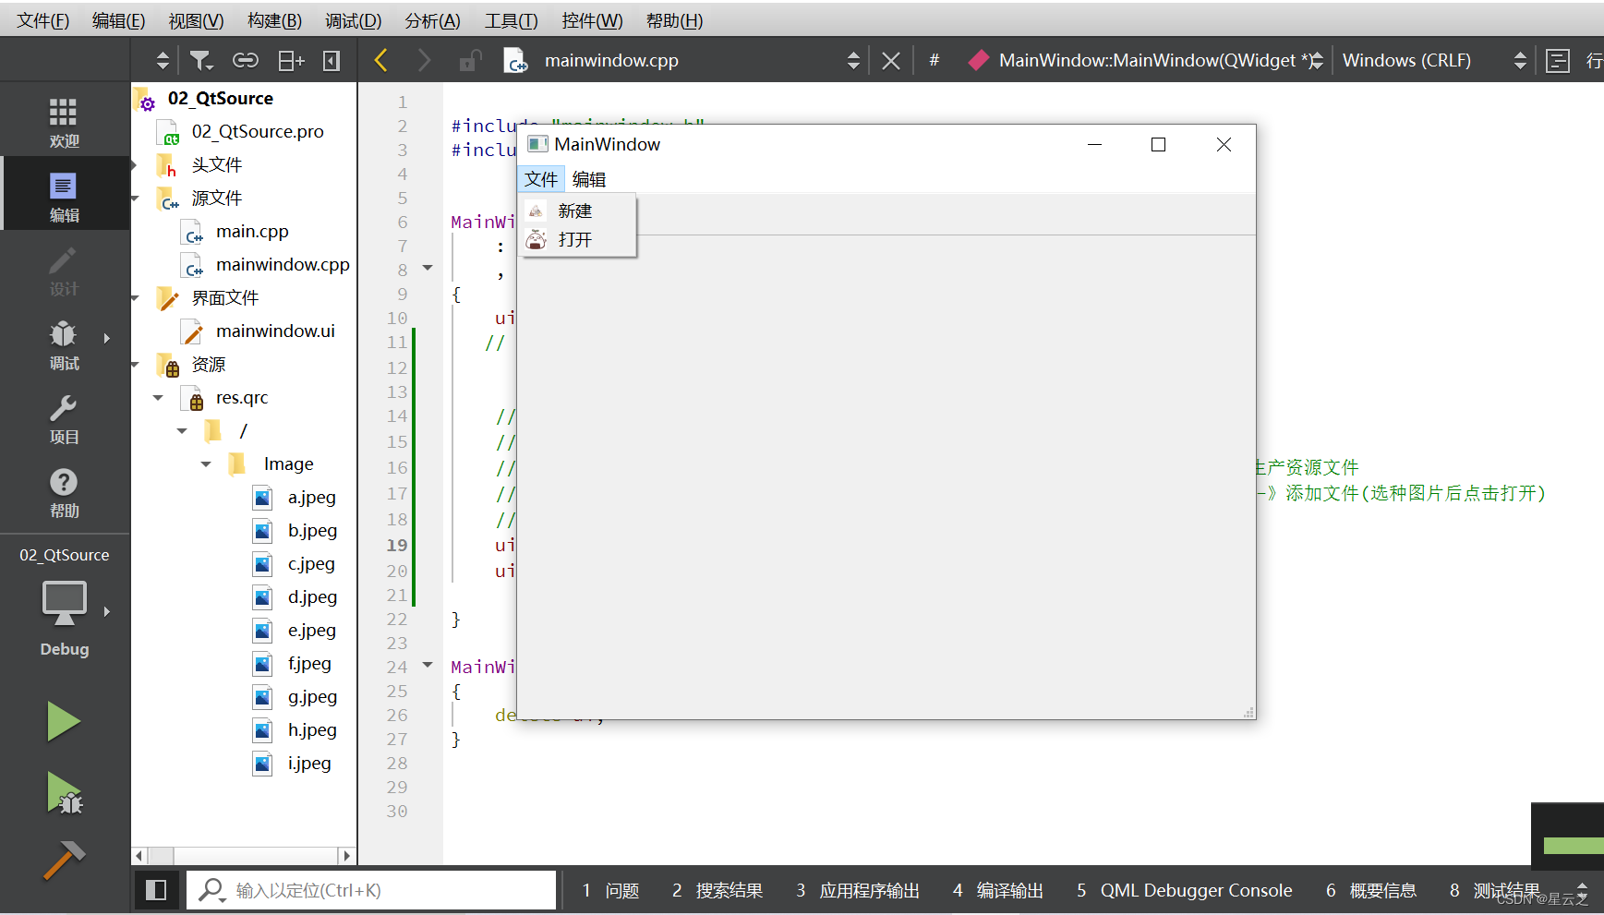Select a.jpeg in the Image folder
The height and width of the screenshot is (915, 1604).
(311, 498)
